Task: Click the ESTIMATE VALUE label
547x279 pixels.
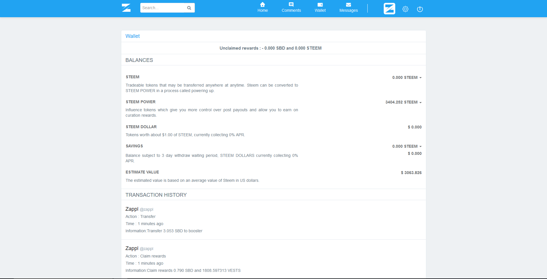Action: [x=142, y=172]
